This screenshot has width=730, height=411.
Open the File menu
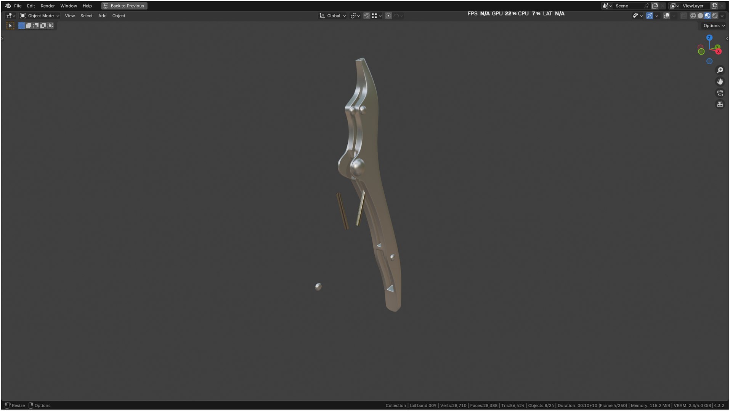[18, 6]
